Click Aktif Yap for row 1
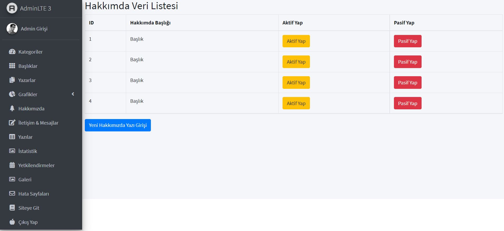 [296, 41]
